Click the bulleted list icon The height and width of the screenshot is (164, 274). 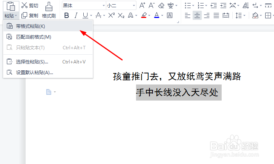[188, 6]
